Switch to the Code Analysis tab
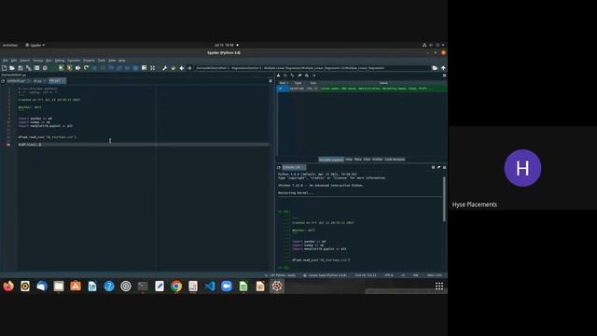The image size is (597, 336). [395, 160]
